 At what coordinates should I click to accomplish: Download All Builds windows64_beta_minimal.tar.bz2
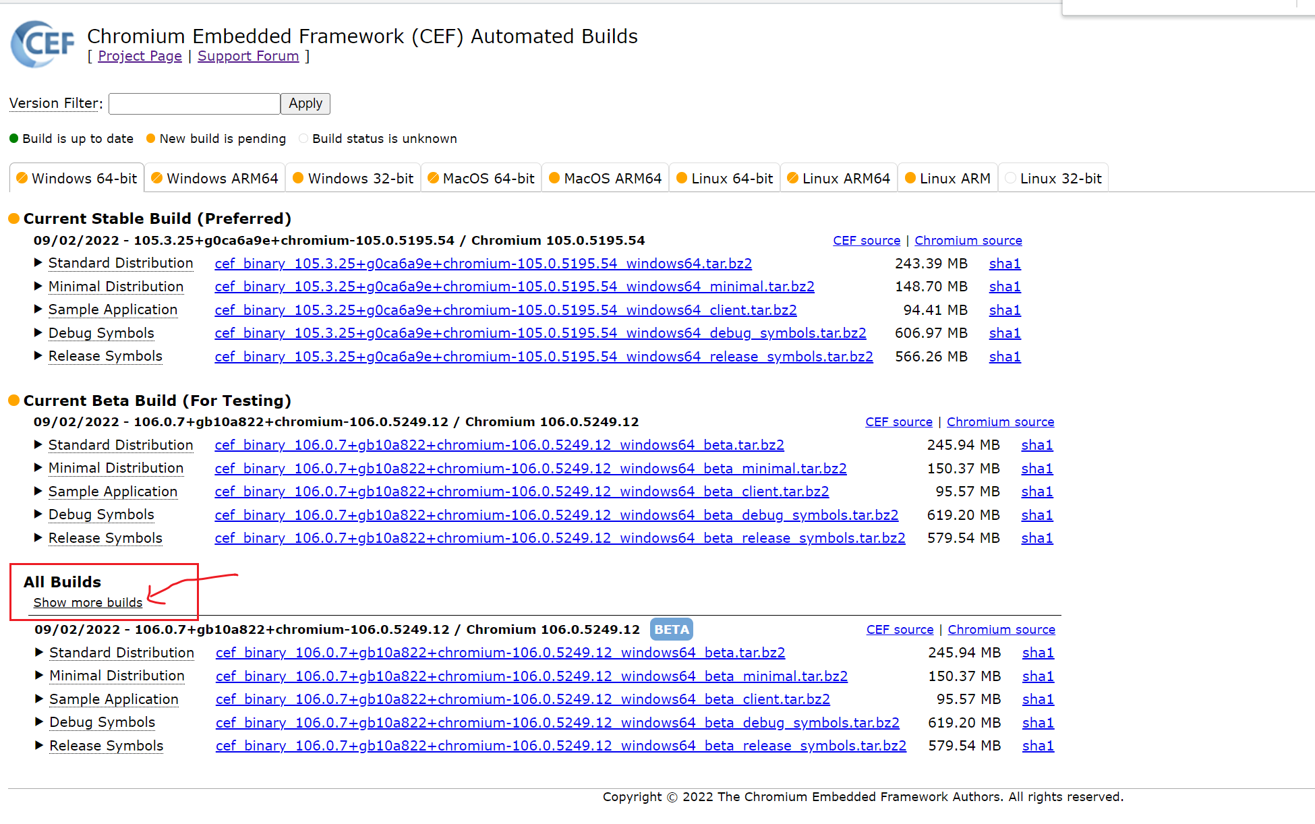pyautogui.click(x=531, y=676)
